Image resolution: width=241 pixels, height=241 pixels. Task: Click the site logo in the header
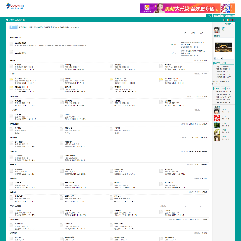tap(15, 7)
